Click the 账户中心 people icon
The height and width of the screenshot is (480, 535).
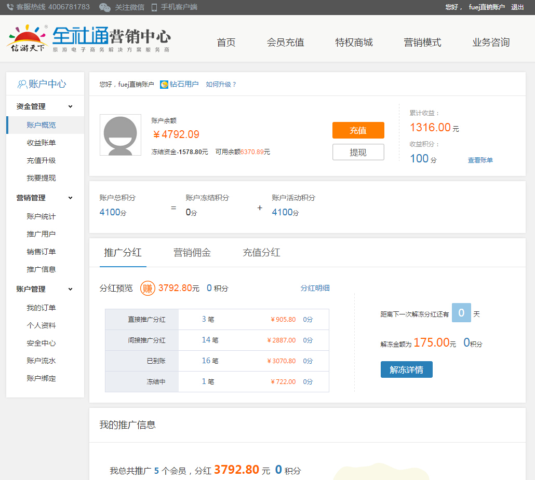[x=22, y=84]
